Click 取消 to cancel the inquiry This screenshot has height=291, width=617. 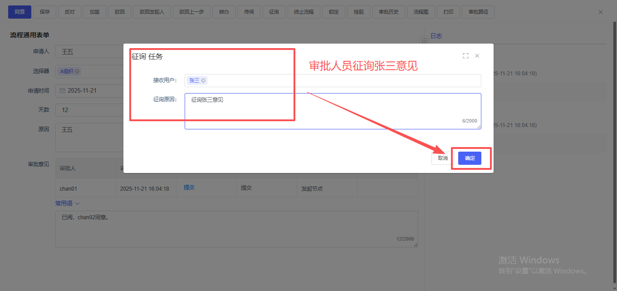coord(442,158)
